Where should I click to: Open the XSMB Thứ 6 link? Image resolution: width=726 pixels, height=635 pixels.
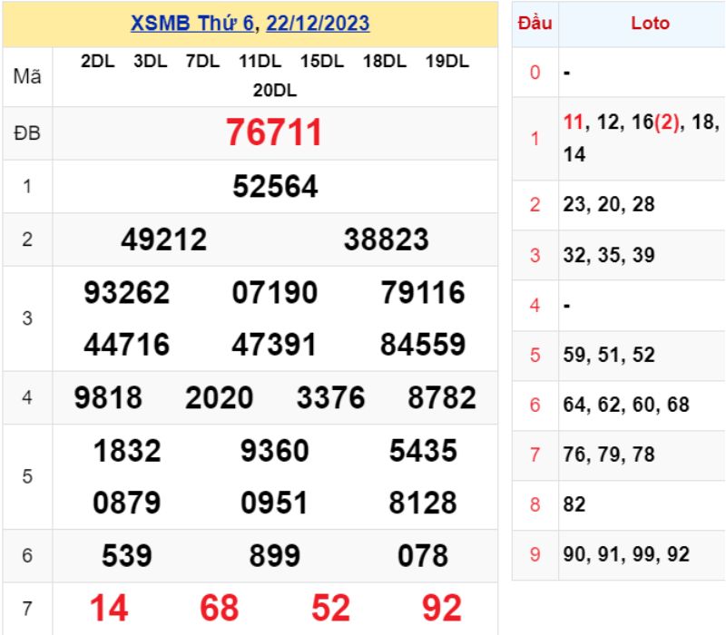point(191,24)
